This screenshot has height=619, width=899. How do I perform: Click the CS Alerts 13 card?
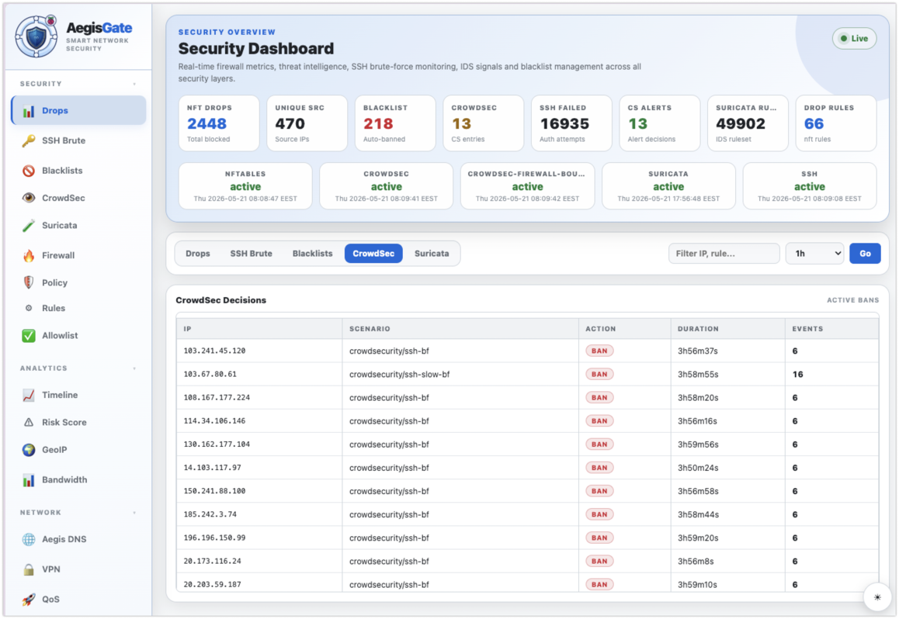pos(660,123)
